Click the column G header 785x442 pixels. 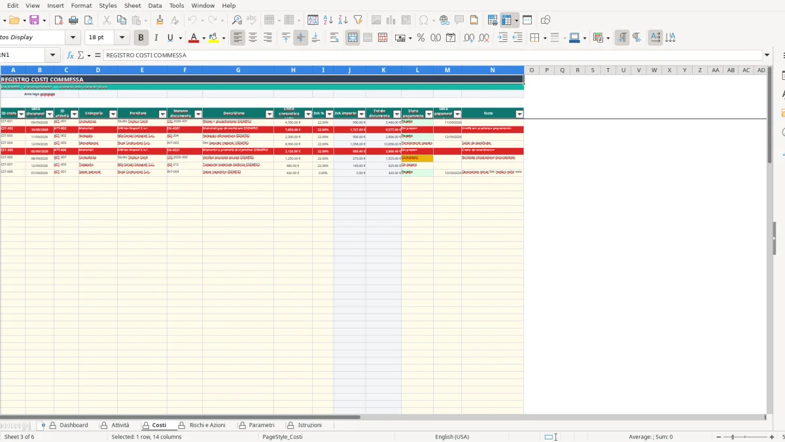tap(238, 70)
